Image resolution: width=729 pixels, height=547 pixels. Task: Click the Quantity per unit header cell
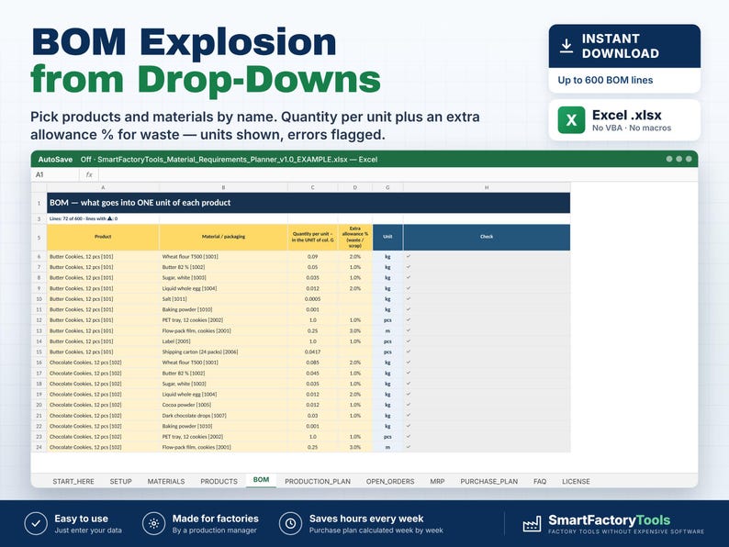(312, 237)
